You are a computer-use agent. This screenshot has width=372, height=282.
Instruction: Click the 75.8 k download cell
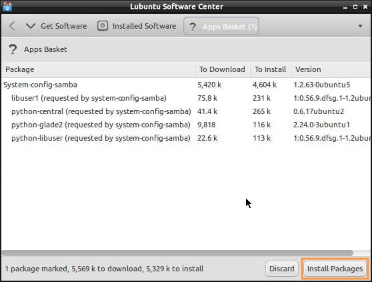tap(207, 98)
